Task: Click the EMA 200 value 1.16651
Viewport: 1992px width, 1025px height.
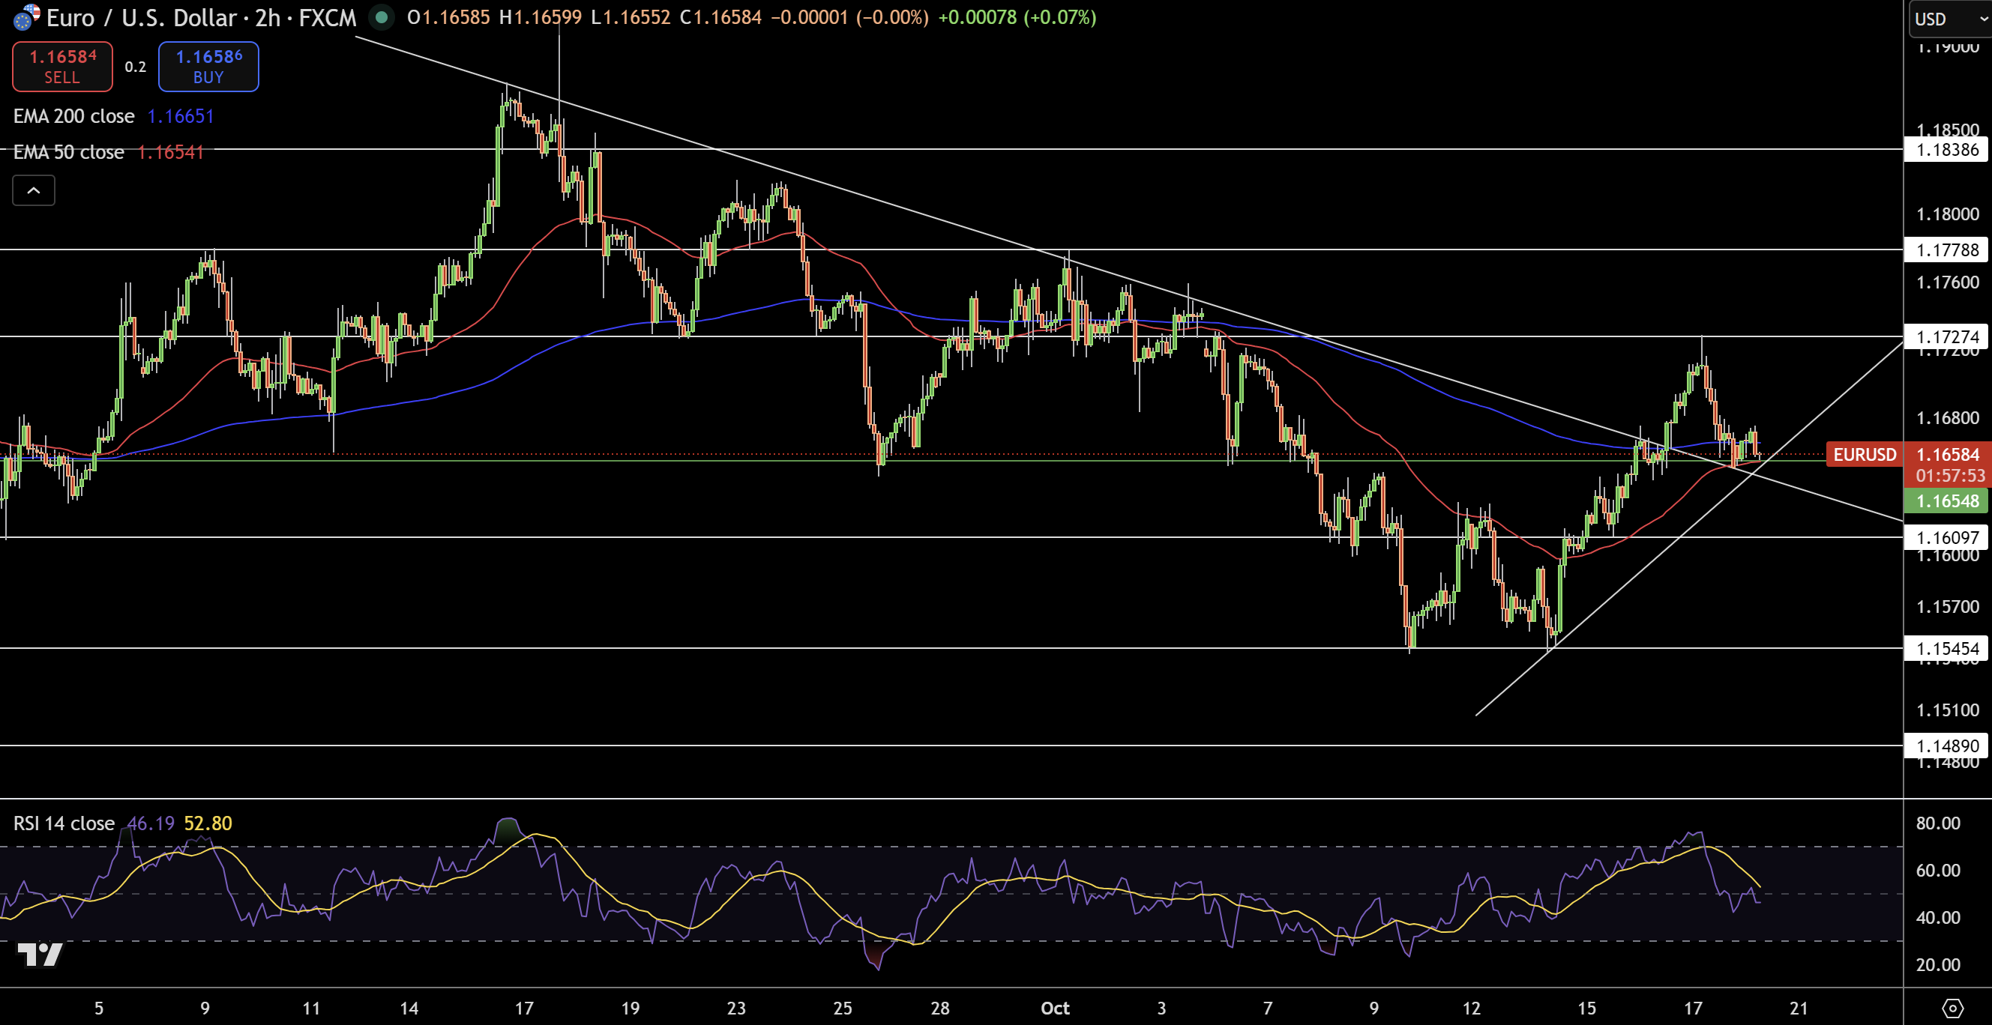Action: pyautogui.click(x=180, y=116)
